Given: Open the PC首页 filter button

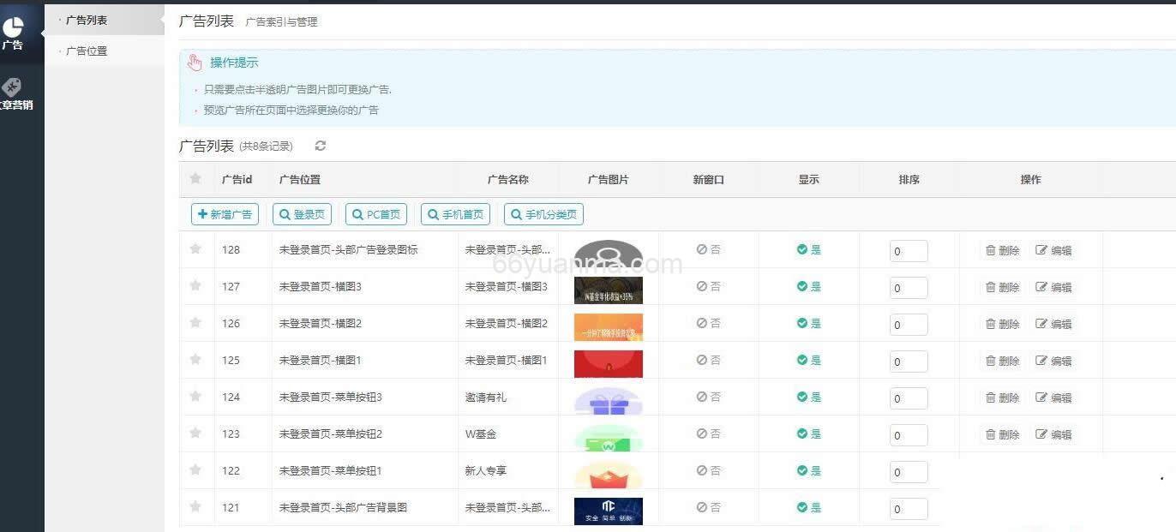Looking at the screenshot, I should 375,214.
